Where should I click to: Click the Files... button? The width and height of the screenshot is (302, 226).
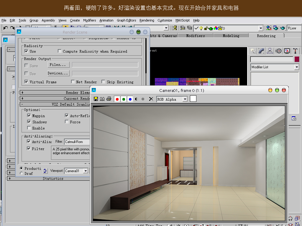59,65
